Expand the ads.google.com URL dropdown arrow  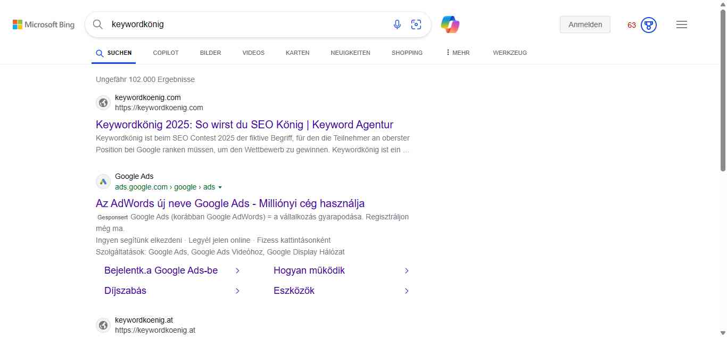click(x=220, y=187)
